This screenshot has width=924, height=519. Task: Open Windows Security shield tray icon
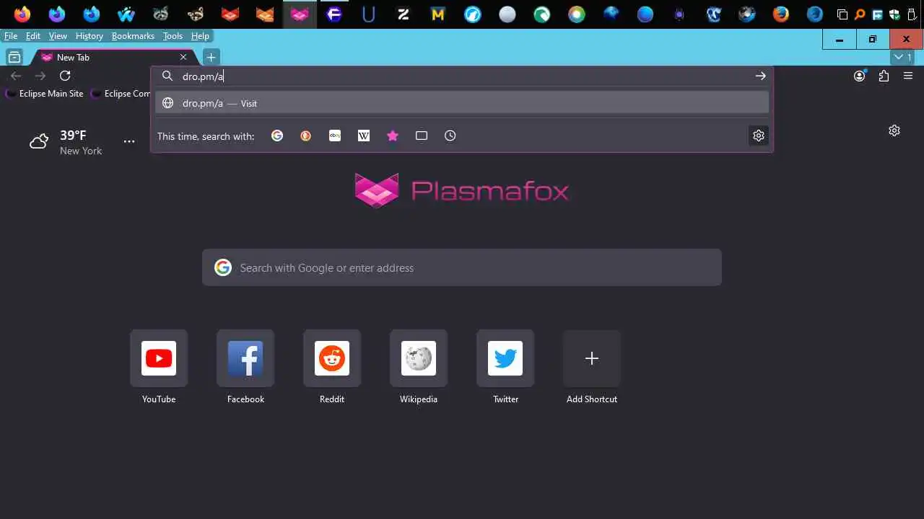click(895, 14)
